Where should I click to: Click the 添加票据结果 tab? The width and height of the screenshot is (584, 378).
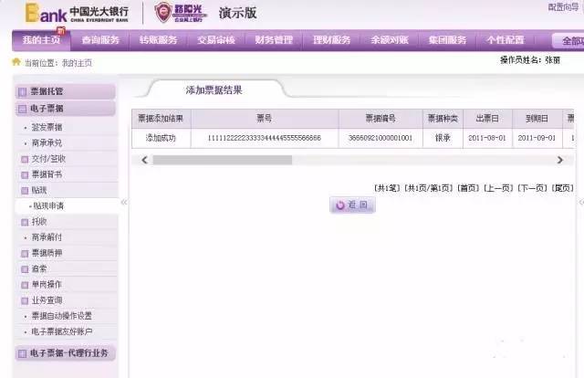point(214,90)
